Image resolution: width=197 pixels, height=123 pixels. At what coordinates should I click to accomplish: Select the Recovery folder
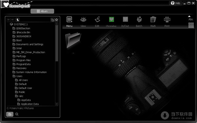(19, 68)
